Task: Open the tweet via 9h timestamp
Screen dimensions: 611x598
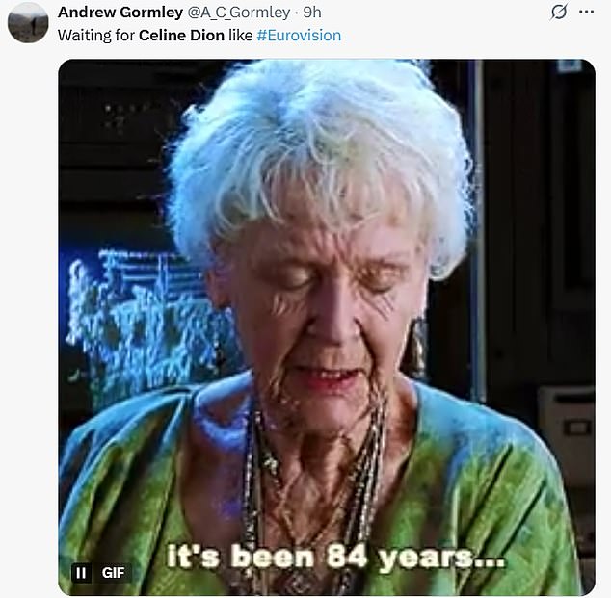Action: [x=312, y=13]
